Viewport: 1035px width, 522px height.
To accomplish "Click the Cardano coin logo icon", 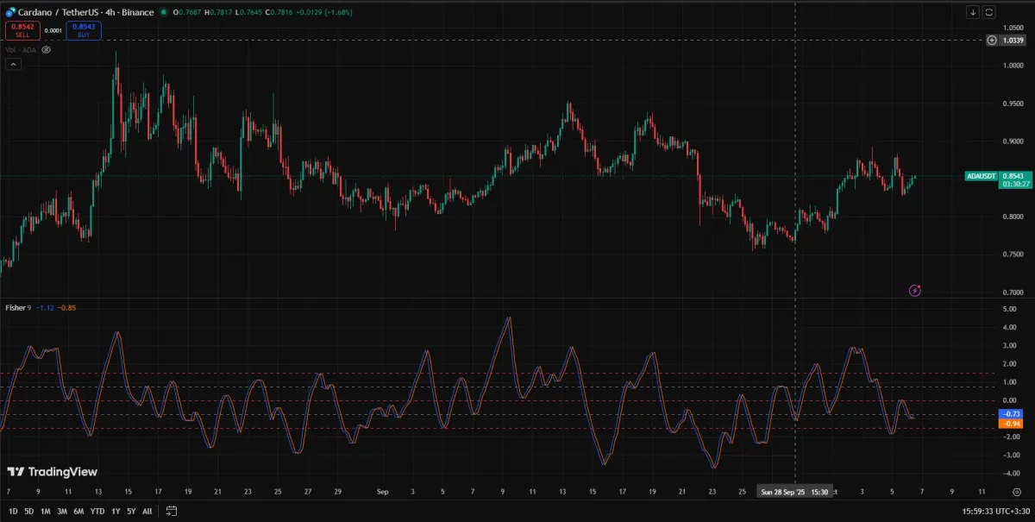I will pyautogui.click(x=10, y=12).
